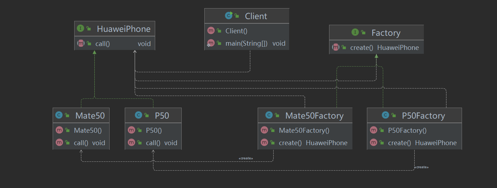Select the P50Factory class header
The height and width of the screenshot is (188, 497).
414,115
